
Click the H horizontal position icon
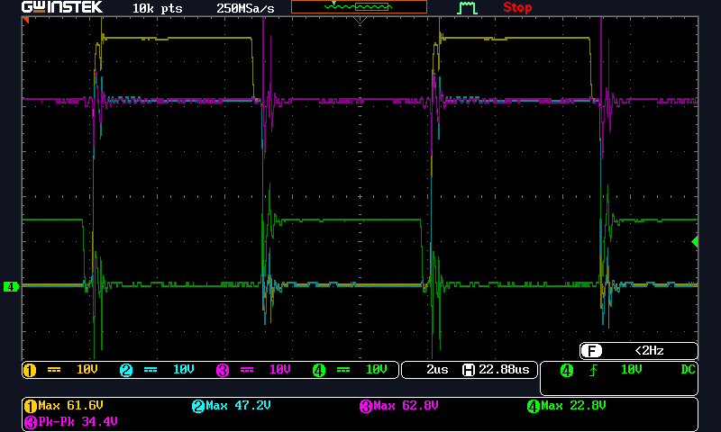pyautogui.click(x=469, y=370)
